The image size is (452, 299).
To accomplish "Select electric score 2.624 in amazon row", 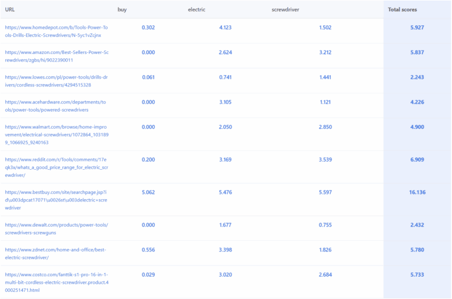I will click(x=225, y=52).
